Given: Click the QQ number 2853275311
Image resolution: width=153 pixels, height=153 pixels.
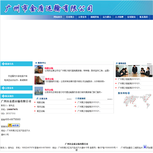Looking at the screenshot, I should pyautogui.click(x=11, y=113).
